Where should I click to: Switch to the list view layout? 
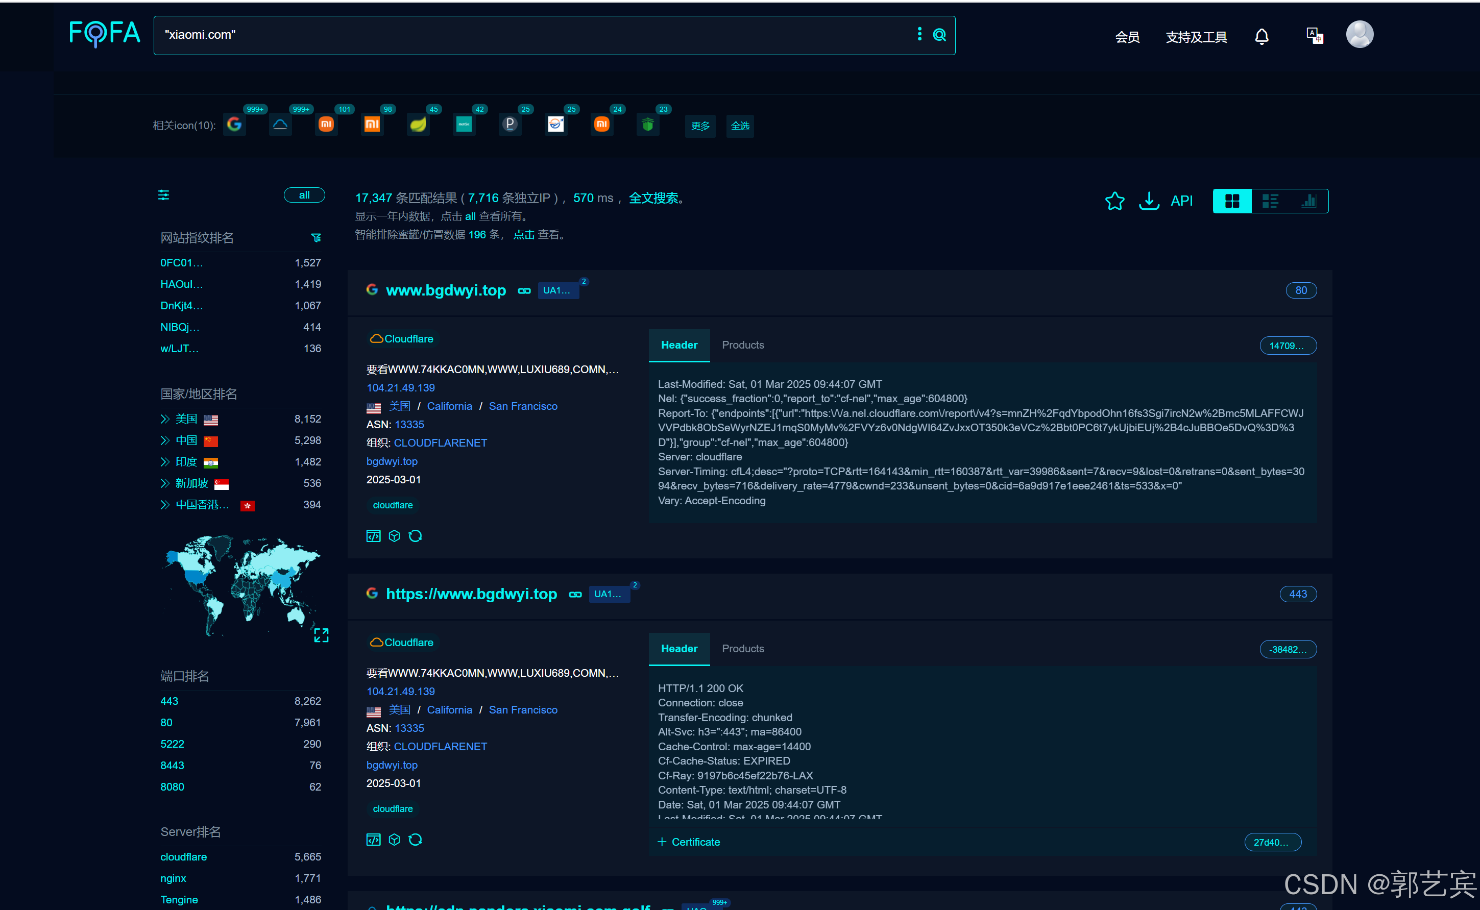click(x=1270, y=201)
